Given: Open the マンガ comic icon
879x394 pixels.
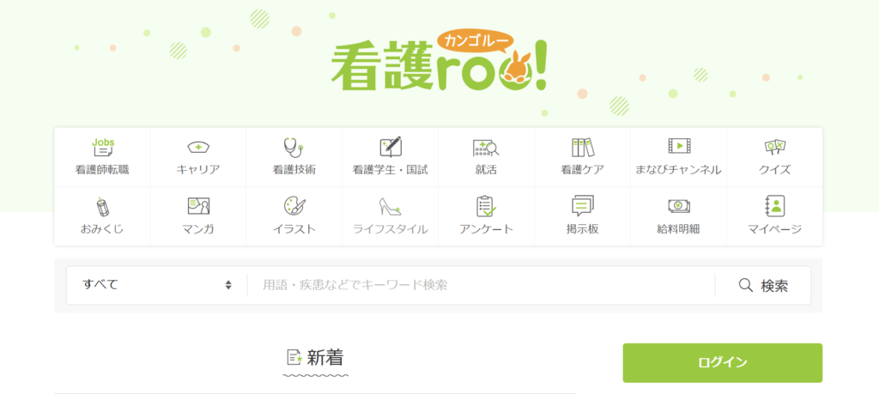Looking at the screenshot, I should [x=198, y=206].
